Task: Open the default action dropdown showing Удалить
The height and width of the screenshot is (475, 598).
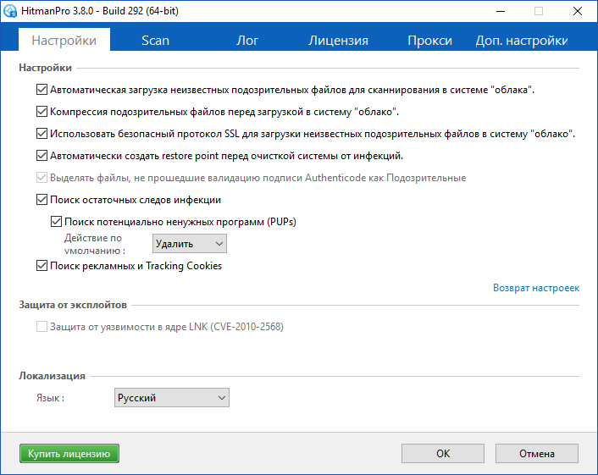Action: (x=190, y=244)
